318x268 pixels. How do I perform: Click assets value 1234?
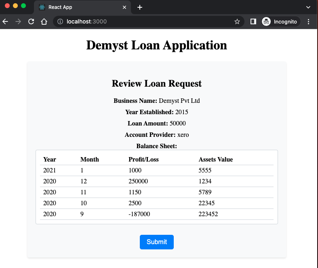tap(205, 181)
